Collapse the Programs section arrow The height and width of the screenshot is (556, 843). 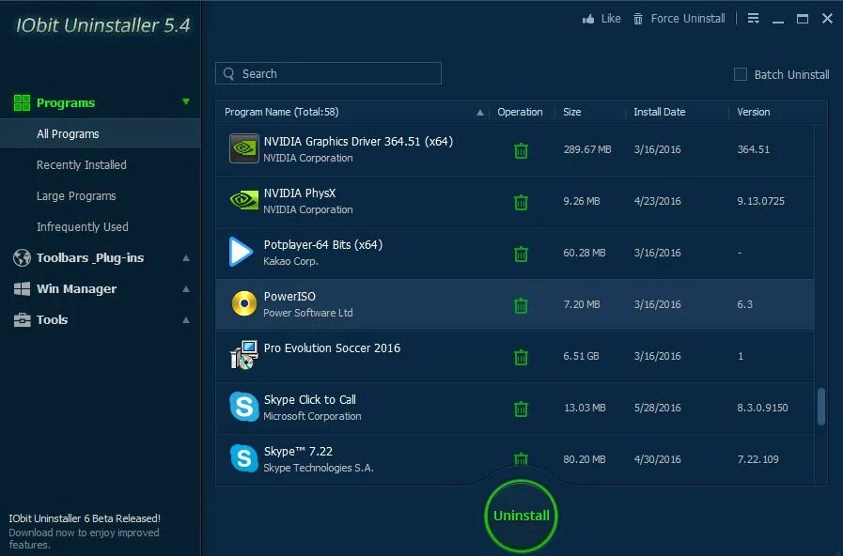coord(186,101)
